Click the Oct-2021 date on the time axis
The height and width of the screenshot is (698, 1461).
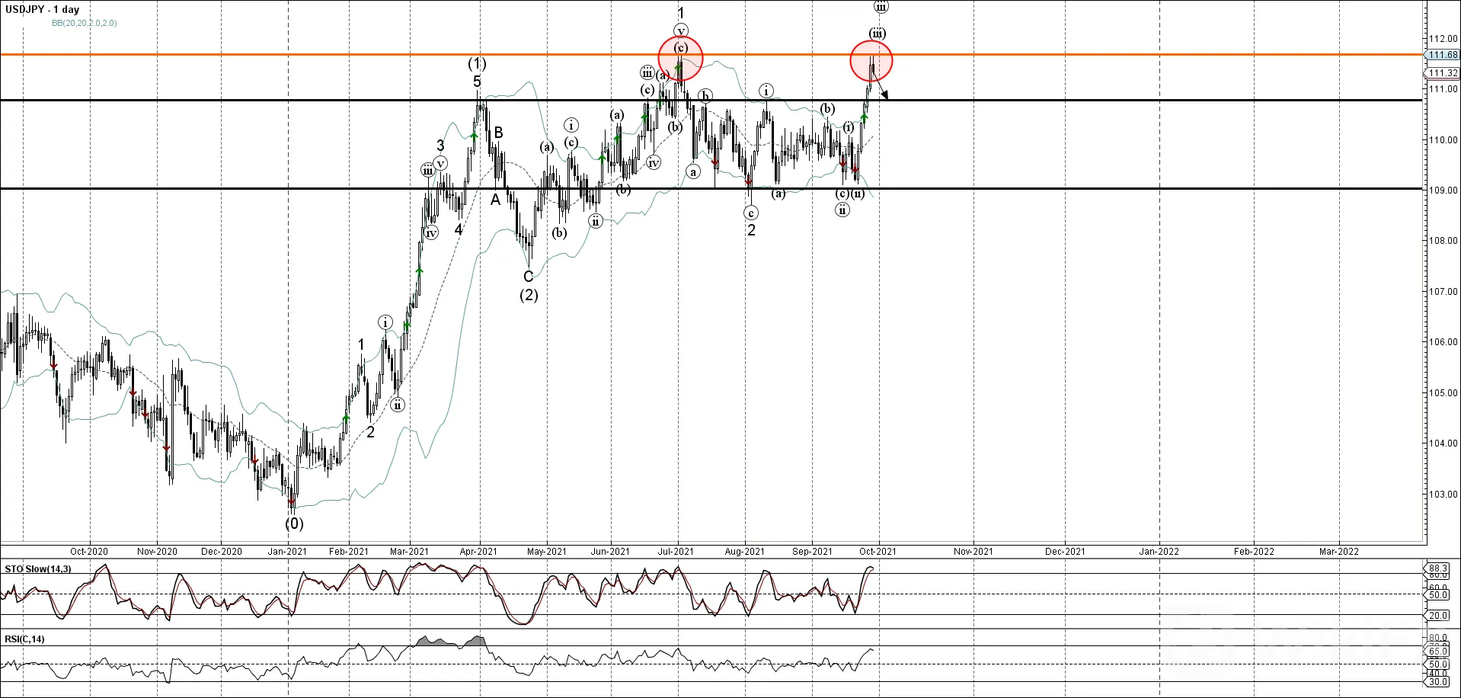click(x=878, y=551)
